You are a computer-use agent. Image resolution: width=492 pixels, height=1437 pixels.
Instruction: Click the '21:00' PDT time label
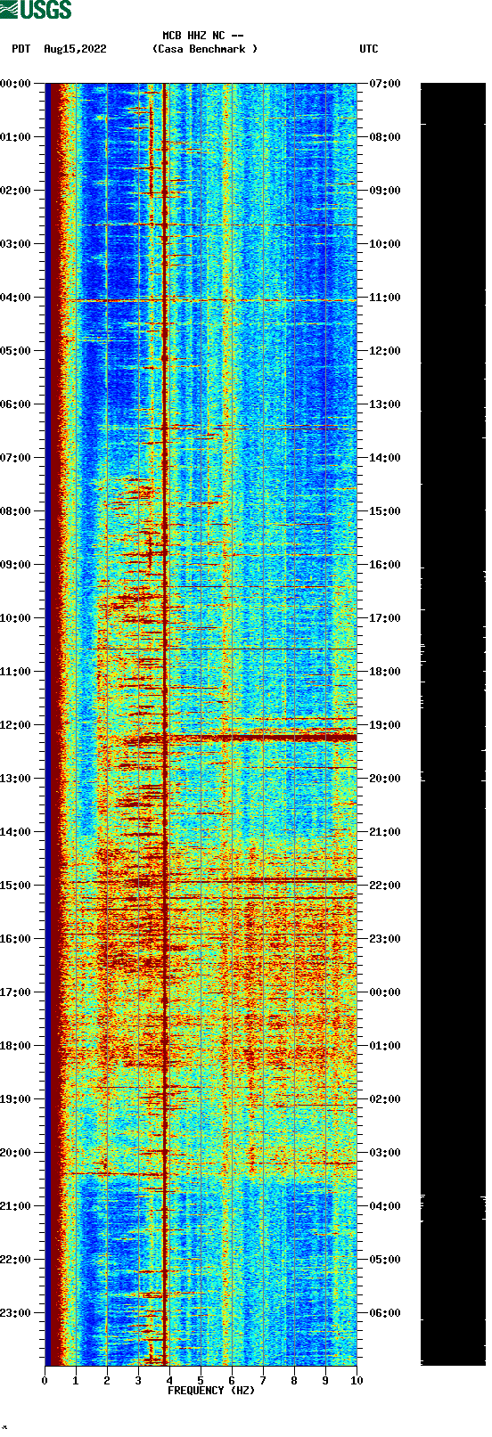(x=15, y=1206)
